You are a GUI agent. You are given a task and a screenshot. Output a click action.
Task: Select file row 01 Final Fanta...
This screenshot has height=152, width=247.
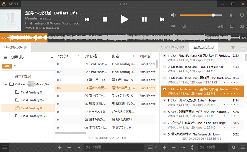[x=105, y=64]
